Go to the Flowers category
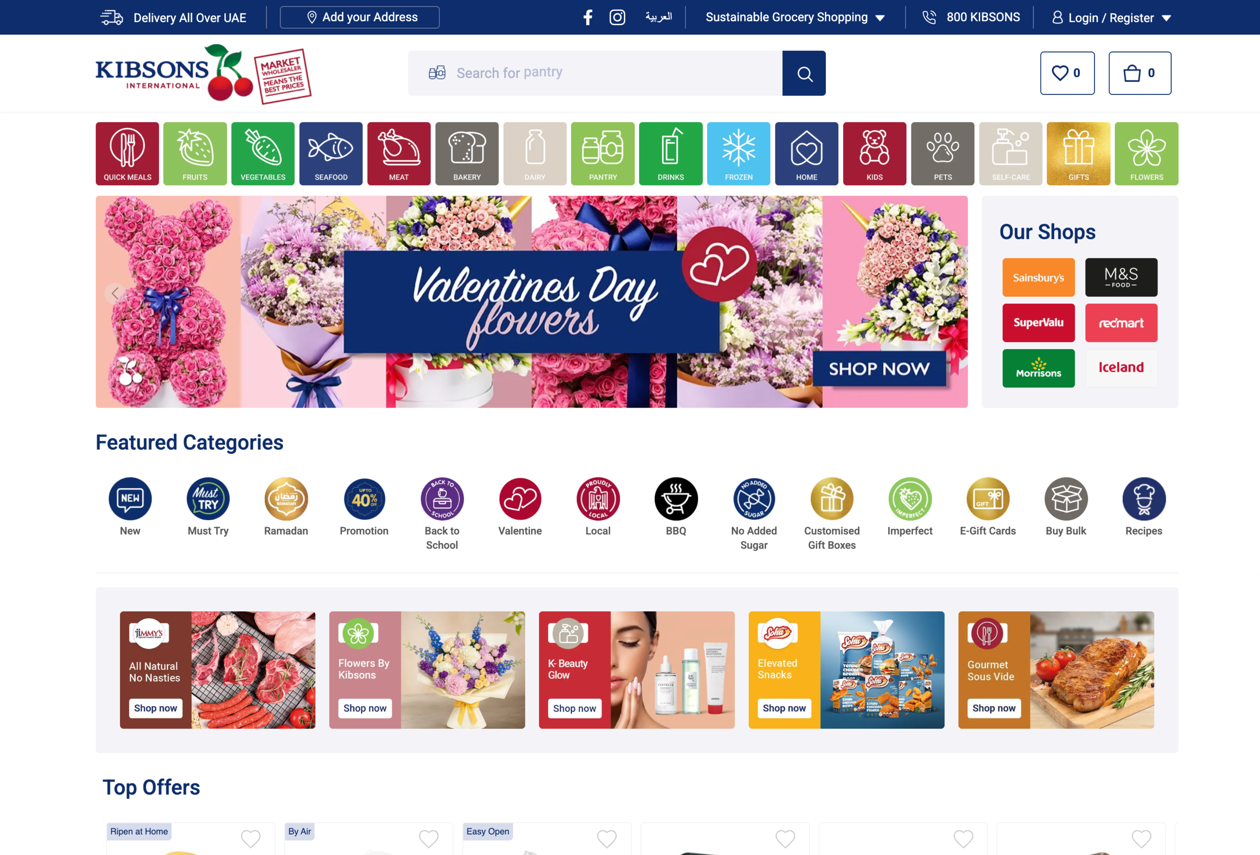This screenshot has width=1260, height=855. [x=1146, y=153]
